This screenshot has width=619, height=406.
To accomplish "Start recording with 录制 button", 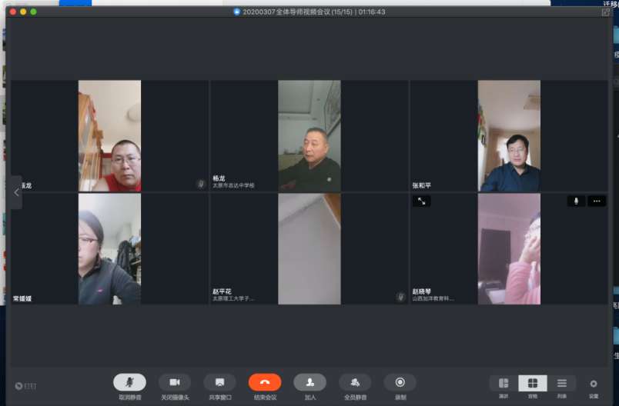I will pyautogui.click(x=400, y=382).
